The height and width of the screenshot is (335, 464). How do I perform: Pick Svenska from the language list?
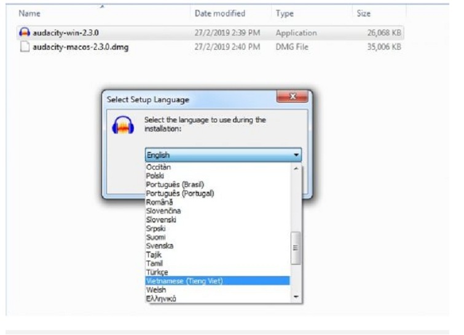tap(159, 246)
